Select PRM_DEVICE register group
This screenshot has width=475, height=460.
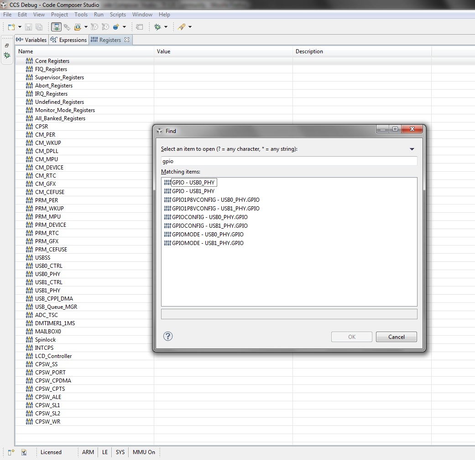(x=51, y=225)
